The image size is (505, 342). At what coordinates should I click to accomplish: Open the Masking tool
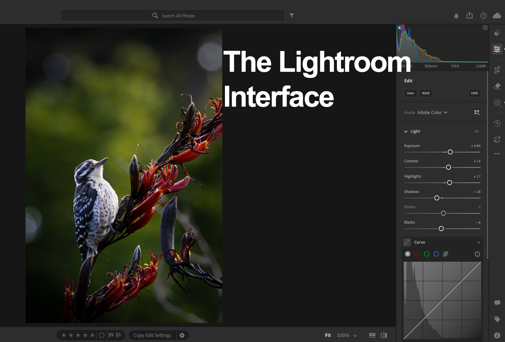pyautogui.click(x=497, y=102)
